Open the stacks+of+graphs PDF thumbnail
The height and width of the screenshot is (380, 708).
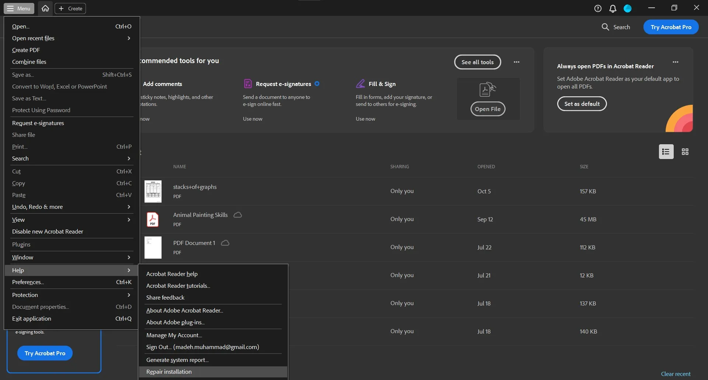153,191
